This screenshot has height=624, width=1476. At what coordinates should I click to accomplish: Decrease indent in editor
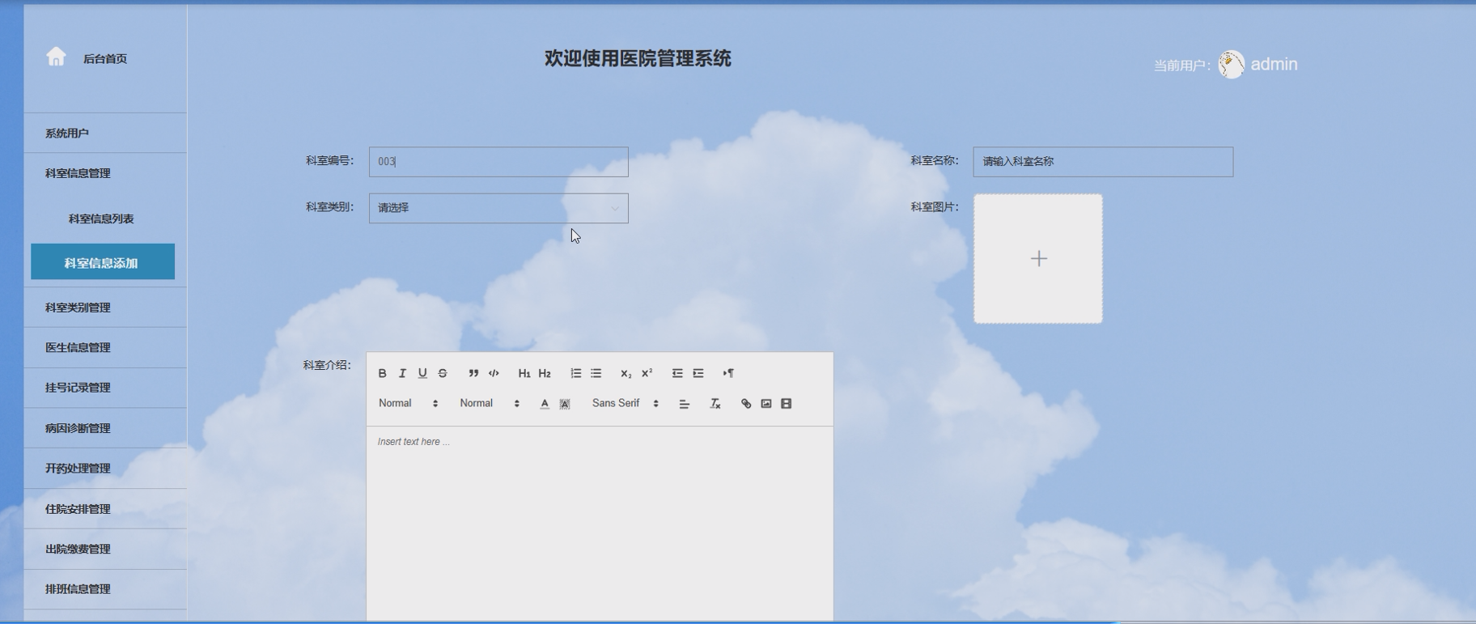[677, 373]
